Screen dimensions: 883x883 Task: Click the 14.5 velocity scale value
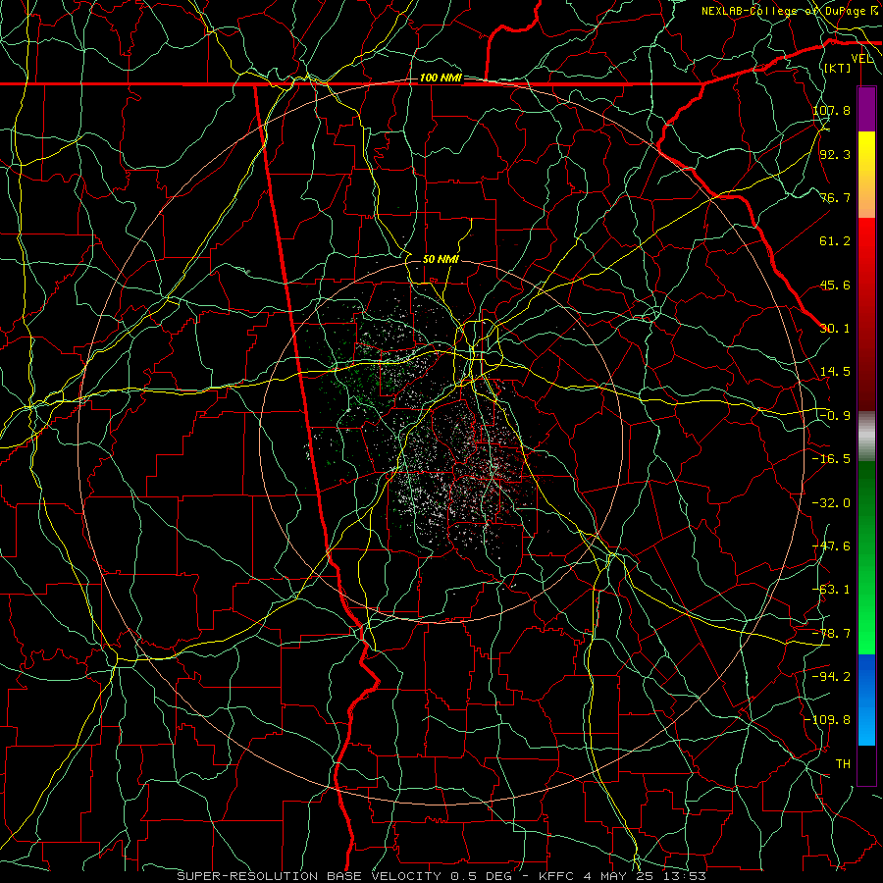pyautogui.click(x=835, y=372)
